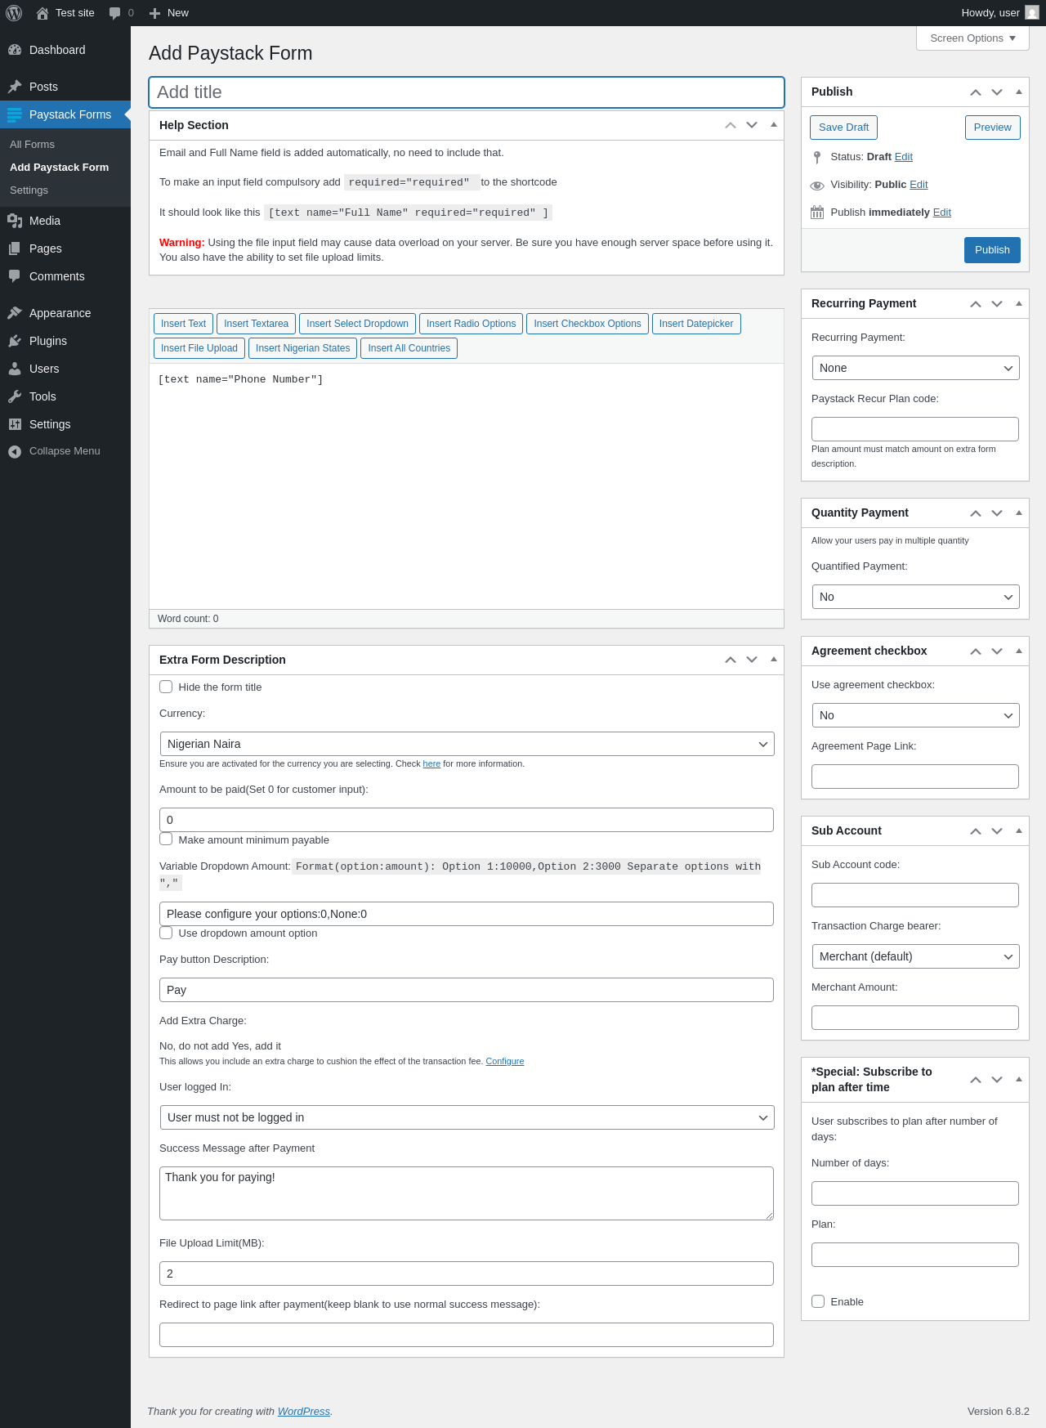Screen dimensions: 1046x1428
Task: Click Configure extra charge link
Action: [505, 1061]
